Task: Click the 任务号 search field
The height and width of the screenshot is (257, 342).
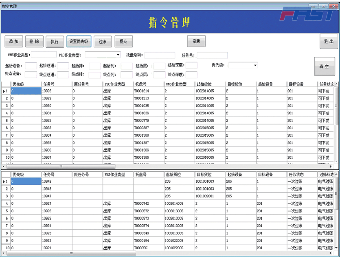Action: pyautogui.click(x=212, y=55)
